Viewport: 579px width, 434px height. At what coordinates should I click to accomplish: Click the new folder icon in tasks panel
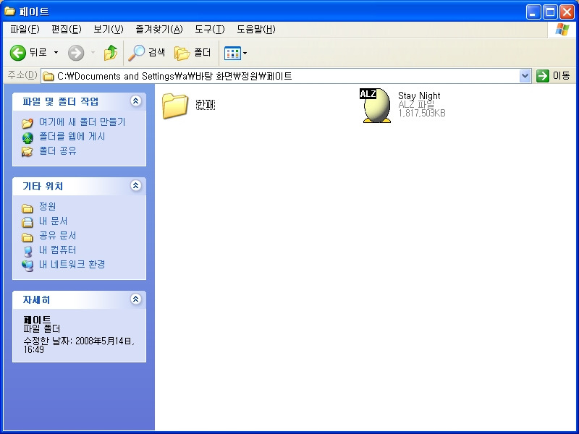click(x=28, y=122)
